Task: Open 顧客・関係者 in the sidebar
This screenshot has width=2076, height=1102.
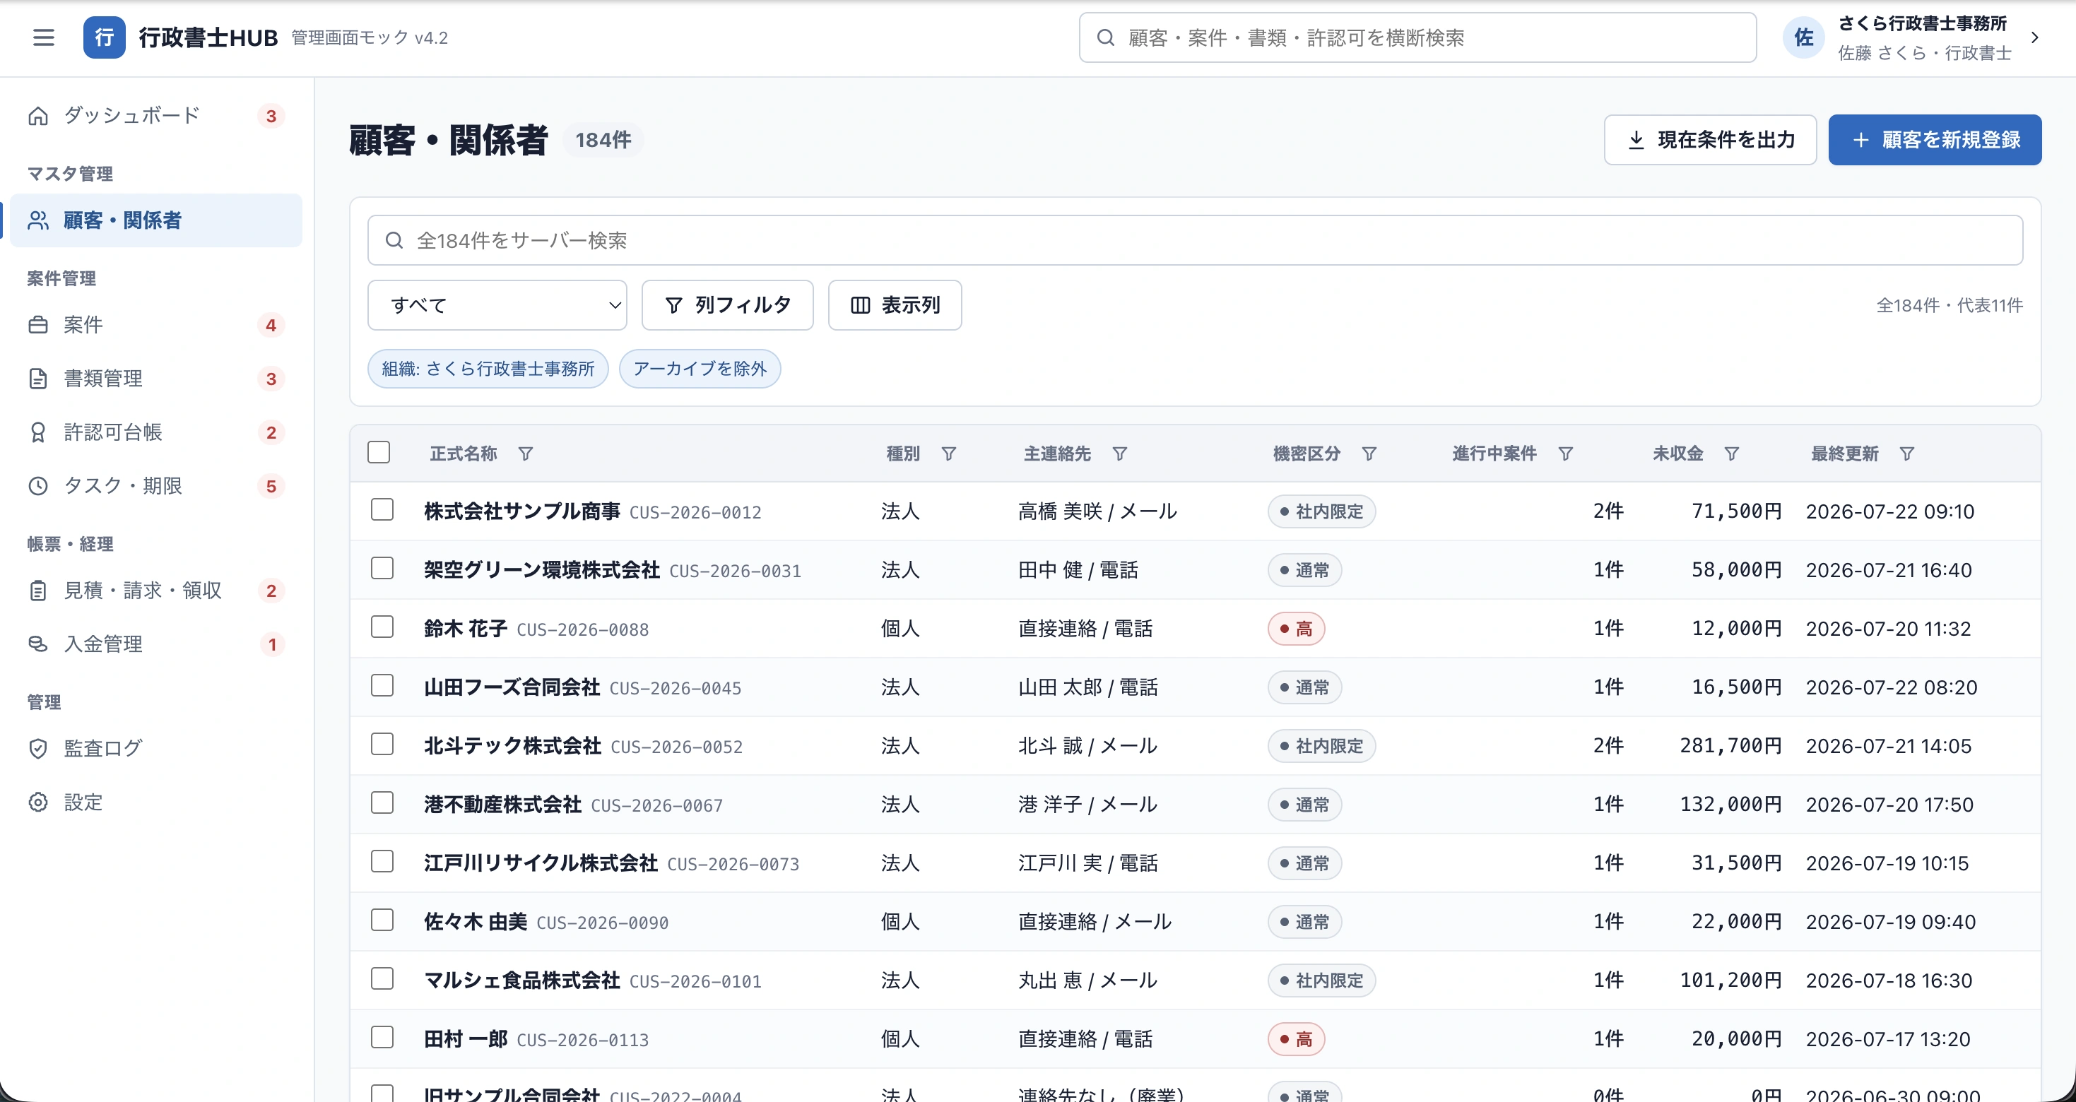Action: coord(156,220)
